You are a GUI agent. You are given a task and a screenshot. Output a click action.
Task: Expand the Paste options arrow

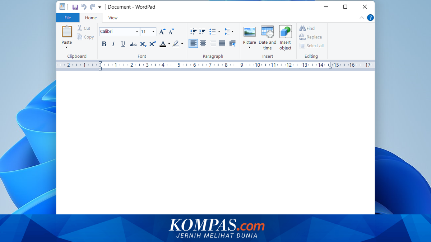pyautogui.click(x=66, y=47)
